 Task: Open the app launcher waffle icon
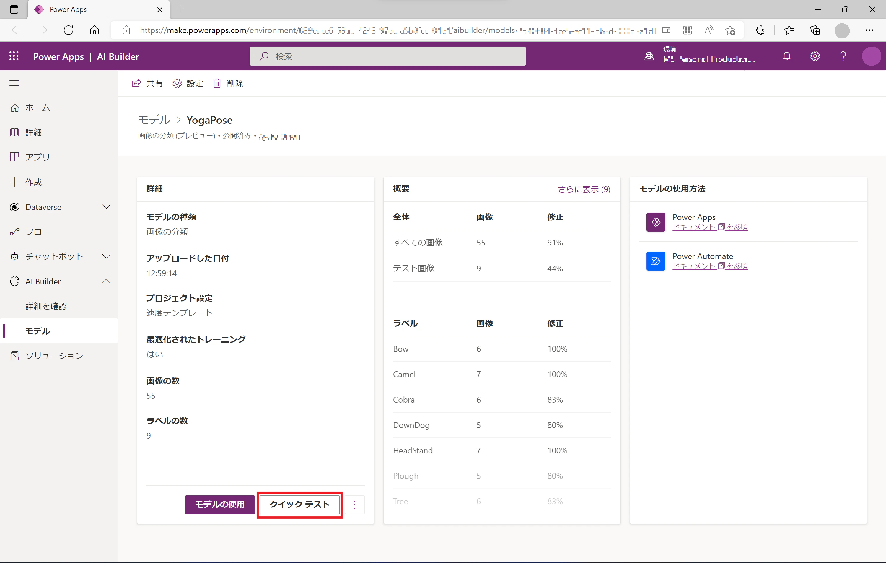14,56
